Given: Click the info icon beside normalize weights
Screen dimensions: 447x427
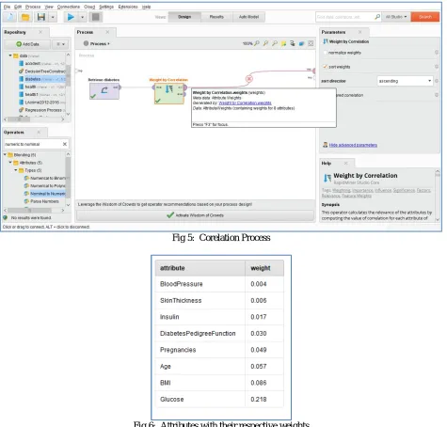Looking at the screenshot, I should pos(437,53).
